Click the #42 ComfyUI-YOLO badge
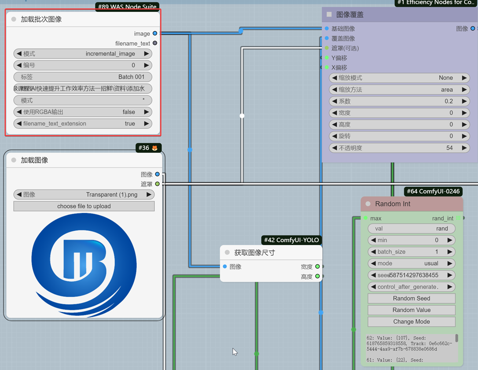This screenshot has width=478, height=370. coord(291,240)
